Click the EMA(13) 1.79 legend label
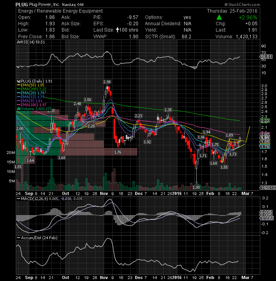 pyautogui.click(x=33, y=97)
